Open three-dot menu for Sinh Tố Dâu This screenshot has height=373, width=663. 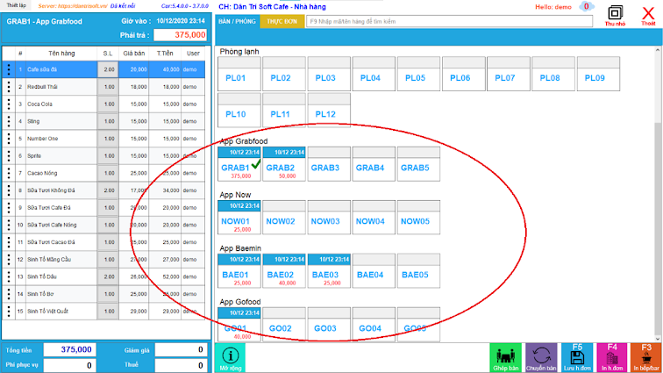coord(9,276)
